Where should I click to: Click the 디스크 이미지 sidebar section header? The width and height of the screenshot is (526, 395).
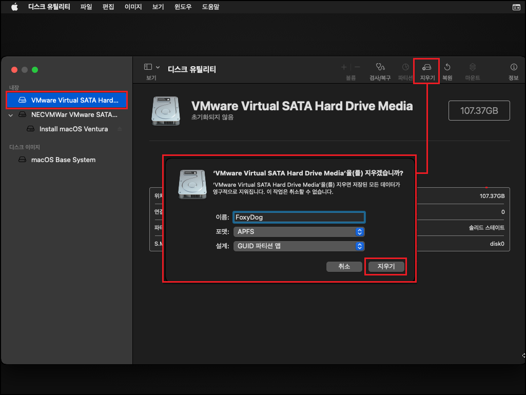point(25,147)
